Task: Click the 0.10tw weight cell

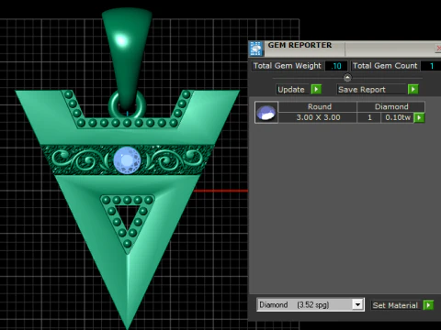Action: (398, 117)
